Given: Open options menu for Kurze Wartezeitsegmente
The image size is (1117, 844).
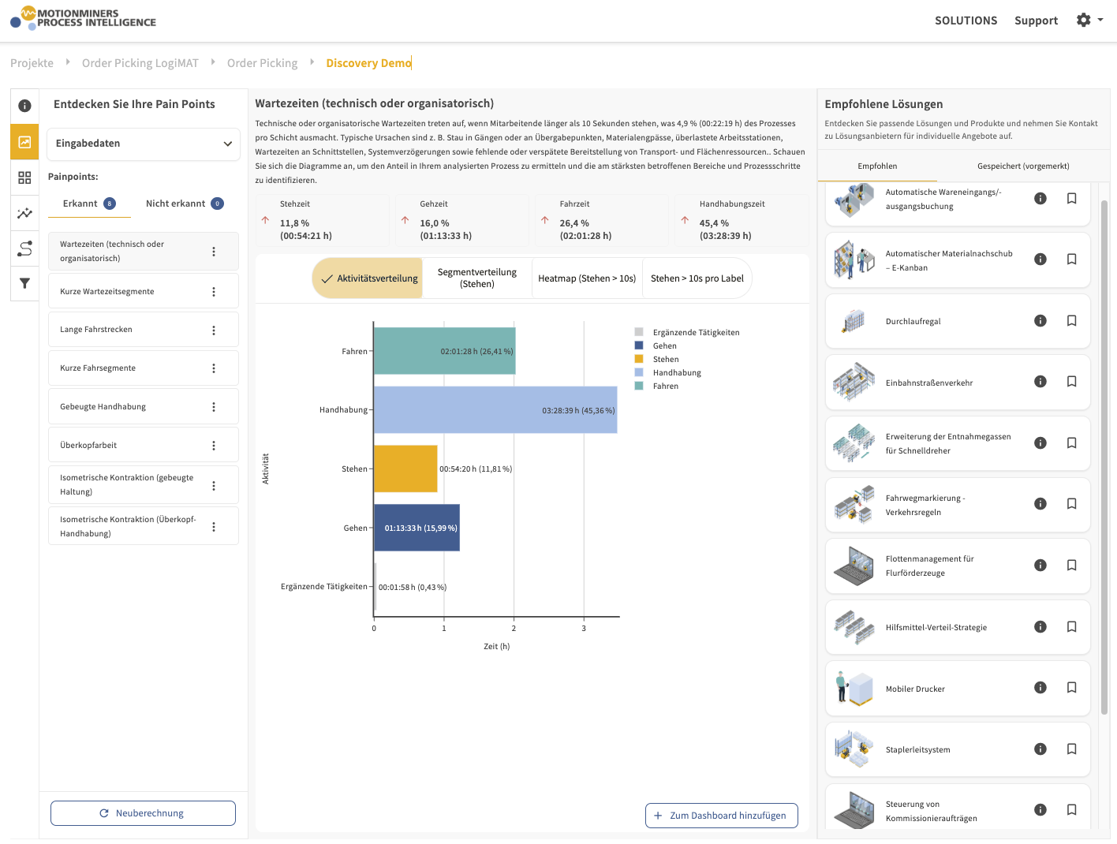Looking at the screenshot, I should [x=214, y=292].
